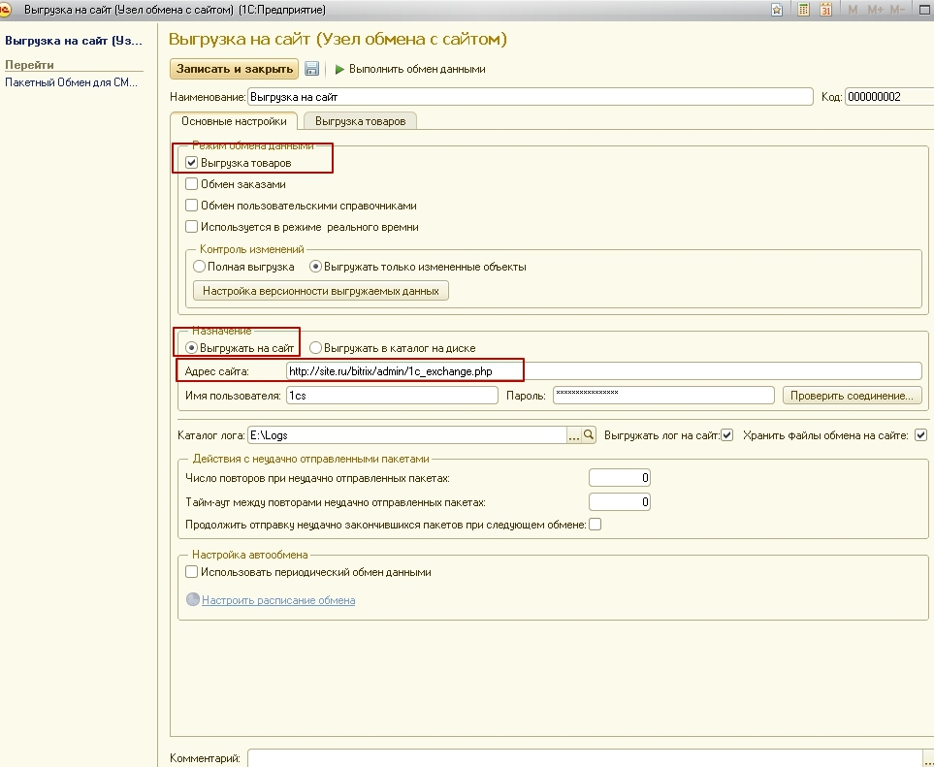Click the Каталог лога path field

pos(406,435)
